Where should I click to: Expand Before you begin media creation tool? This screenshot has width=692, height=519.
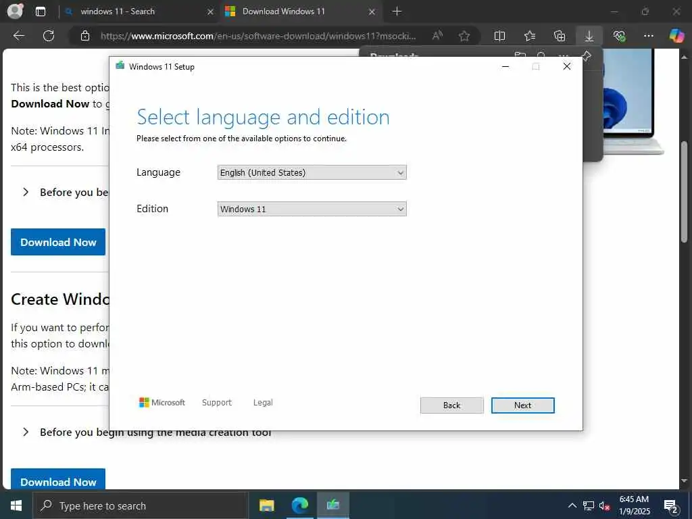(26, 432)
